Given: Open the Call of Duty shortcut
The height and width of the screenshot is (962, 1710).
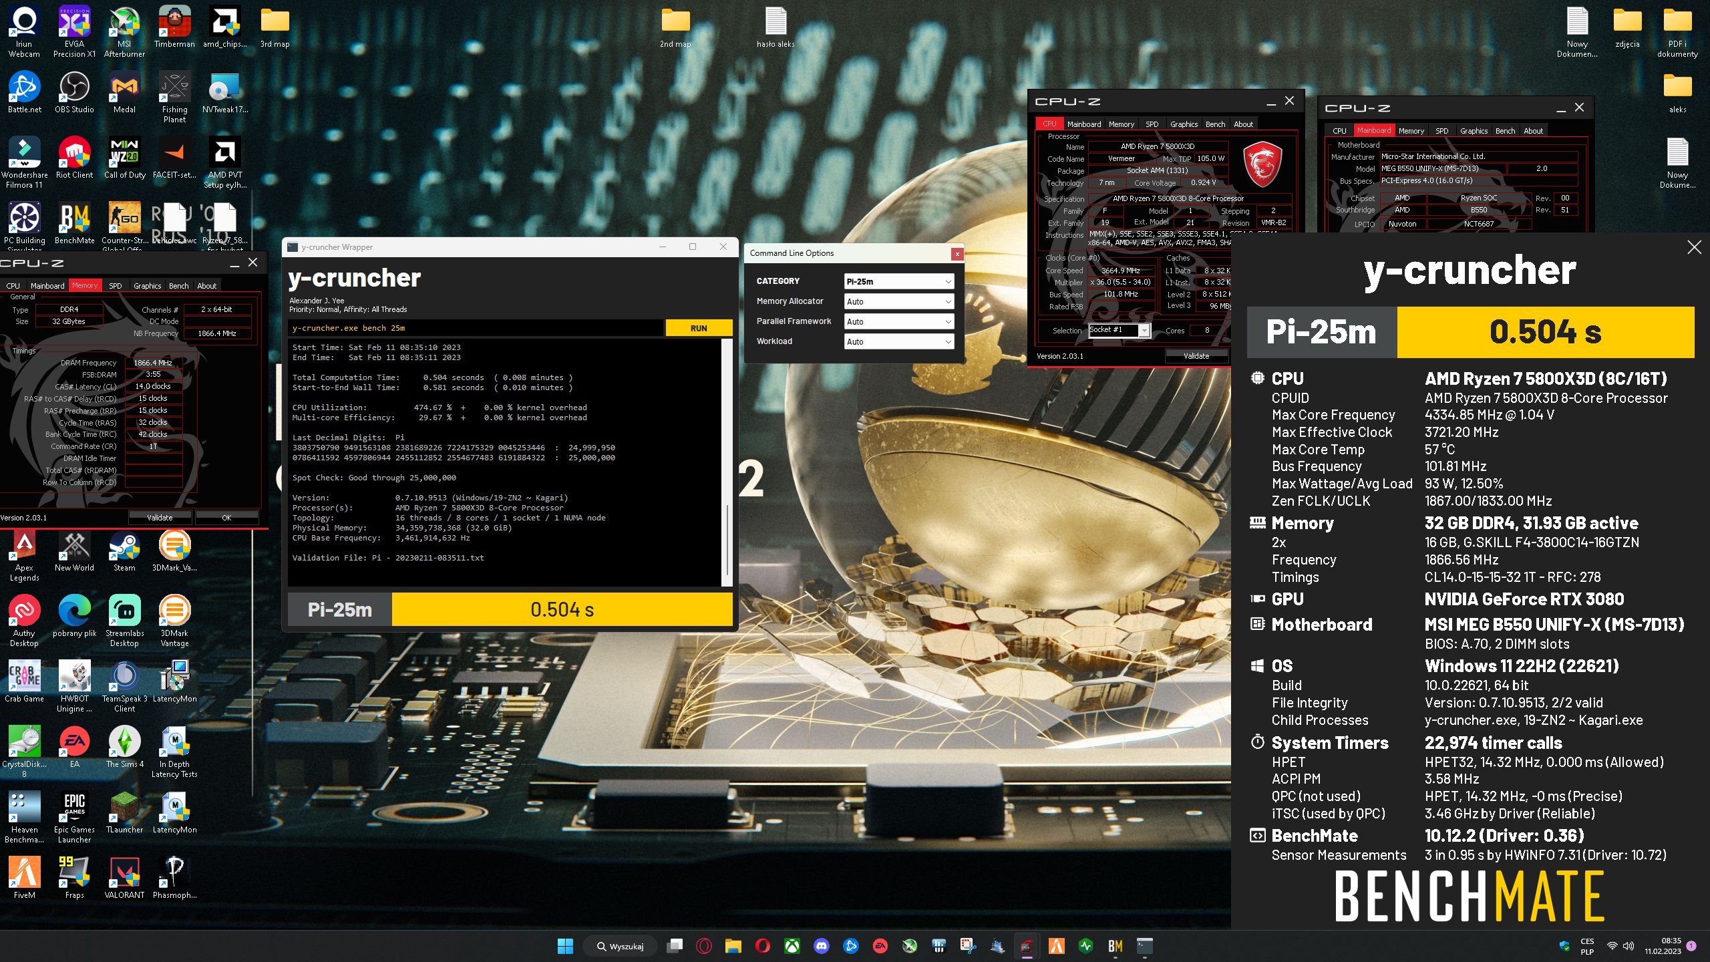Looking at the screenshot, I should point(124,158).
